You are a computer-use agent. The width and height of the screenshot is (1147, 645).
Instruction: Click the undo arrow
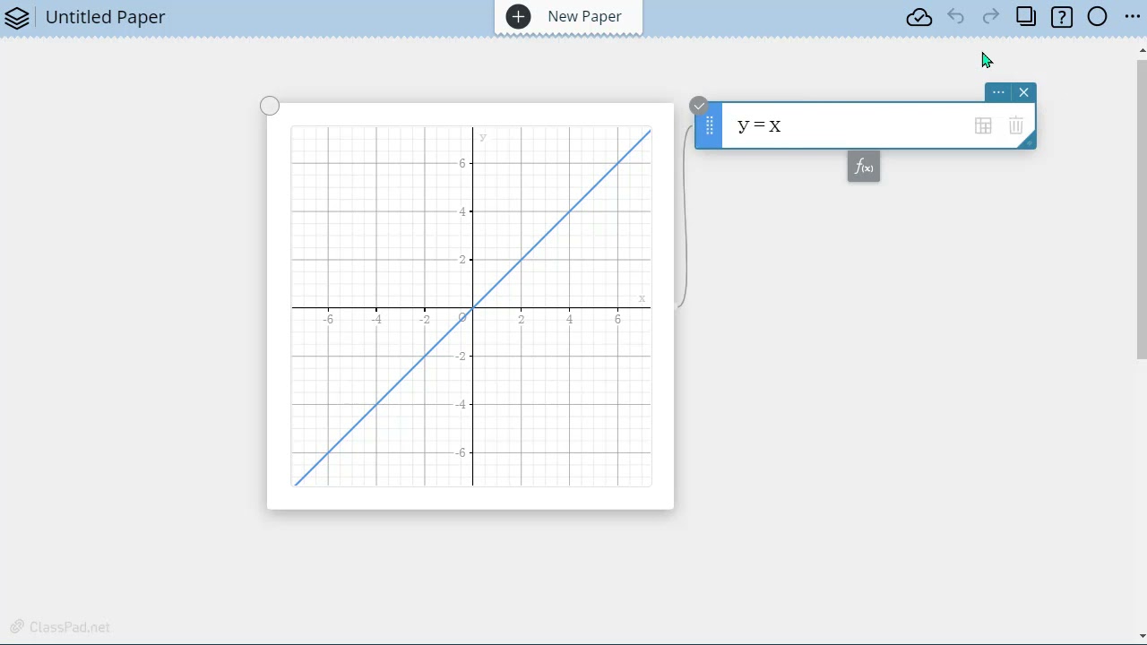click(956, 17)
